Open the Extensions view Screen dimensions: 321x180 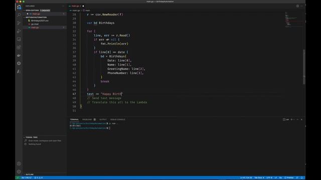coord(19,47)
